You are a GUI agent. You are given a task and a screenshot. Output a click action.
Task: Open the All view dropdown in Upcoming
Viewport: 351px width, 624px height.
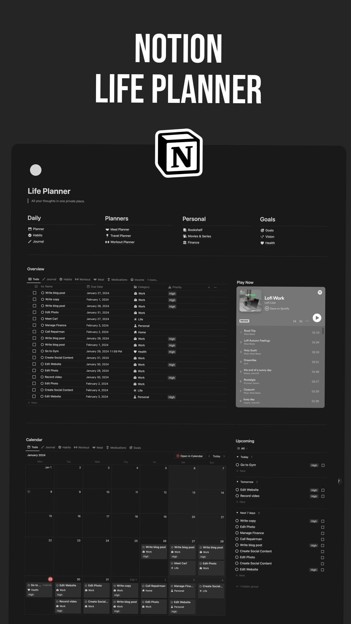click(x=242, y=449)
